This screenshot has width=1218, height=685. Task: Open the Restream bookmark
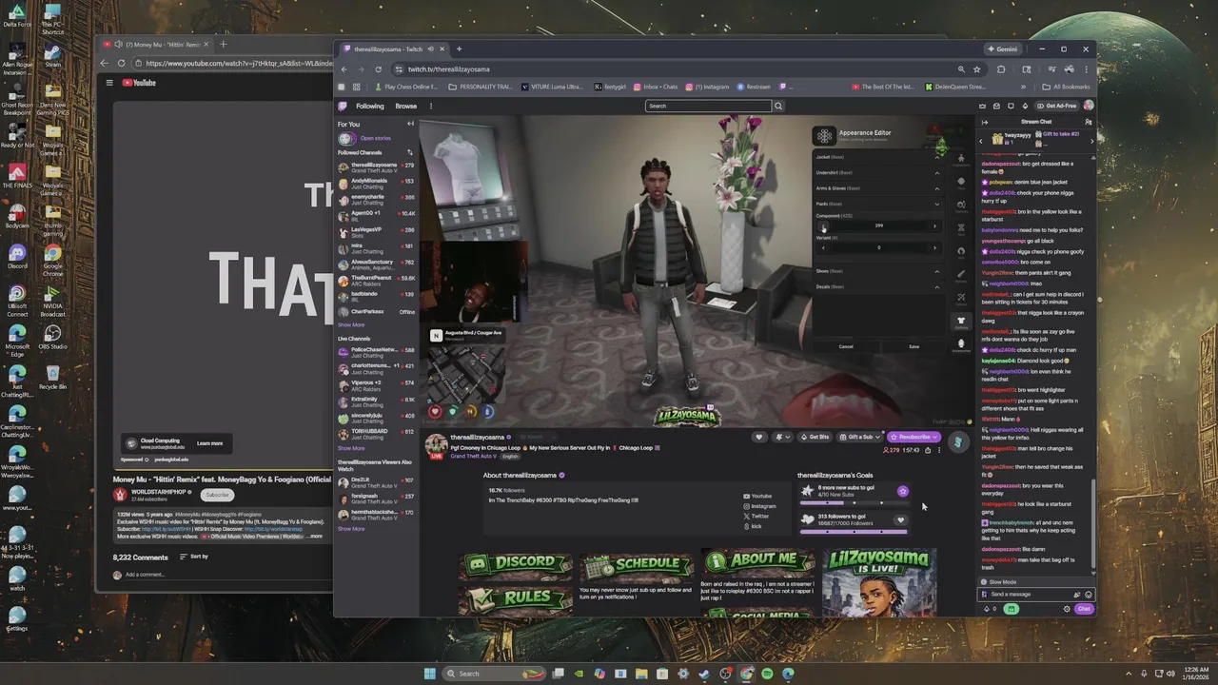click(x=753, y=87)
